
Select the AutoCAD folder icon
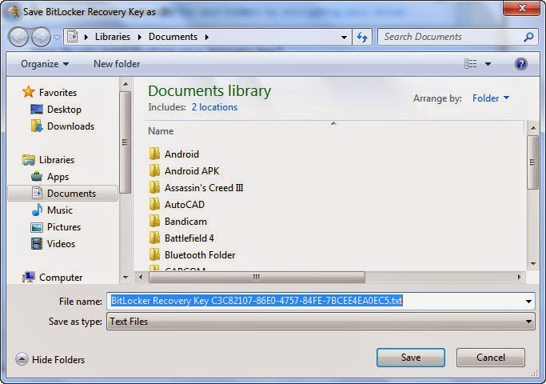[x=154, y=204]
